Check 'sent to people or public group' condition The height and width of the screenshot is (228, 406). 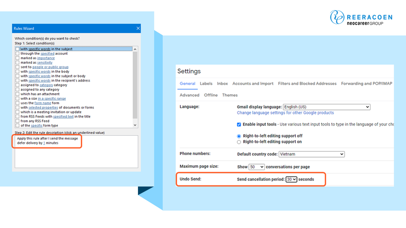pyautogui.click(x=17, y=67)
